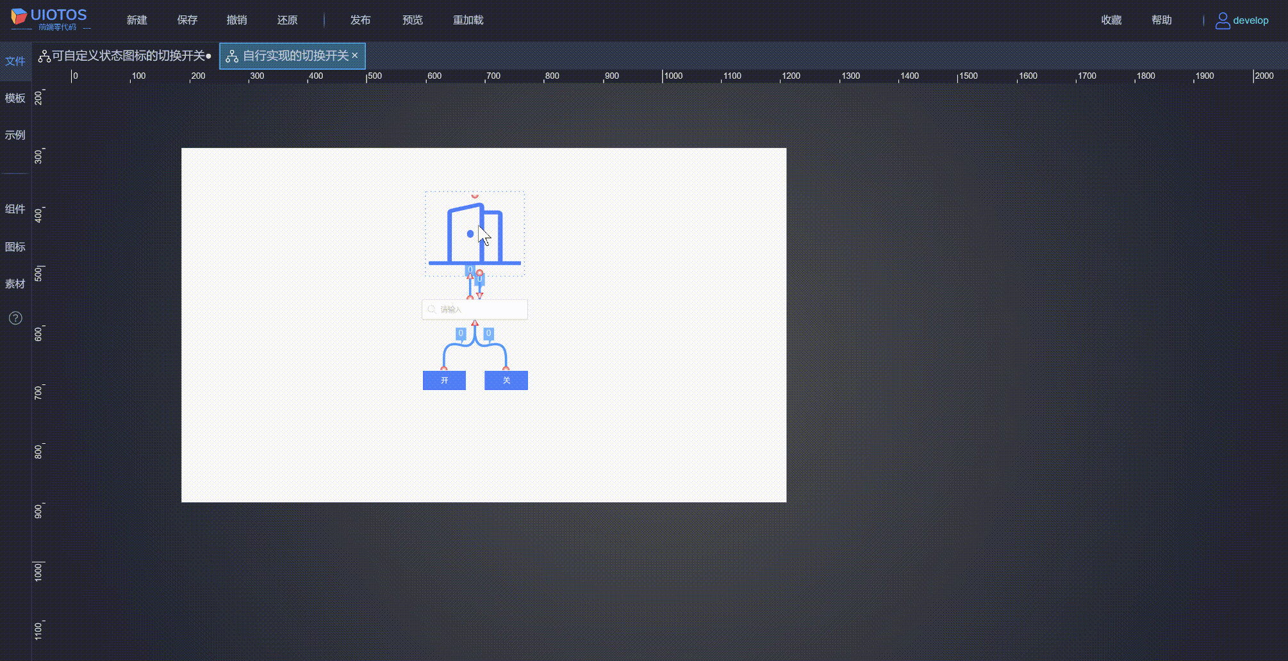This screenshot has height=661, width=1288.
Task: Close the 自行实现的切换开关 tab
Action: tap(355, 56)
